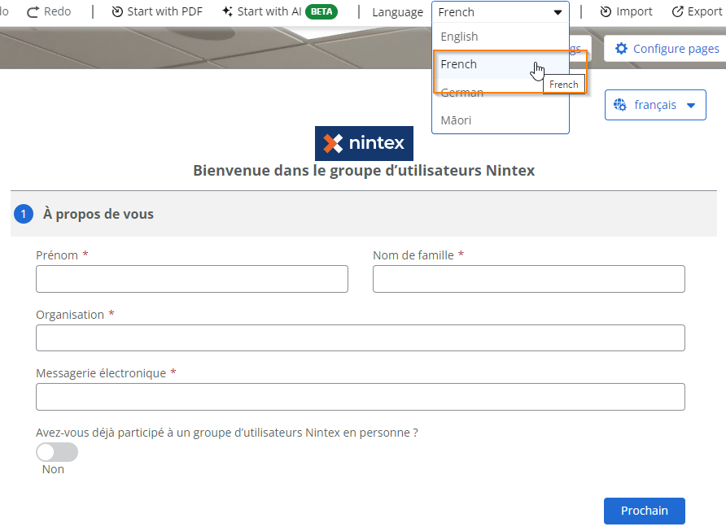726x531 pixels.
Task: Click the globe icon in français selector
Action: [x=620, y=105]
